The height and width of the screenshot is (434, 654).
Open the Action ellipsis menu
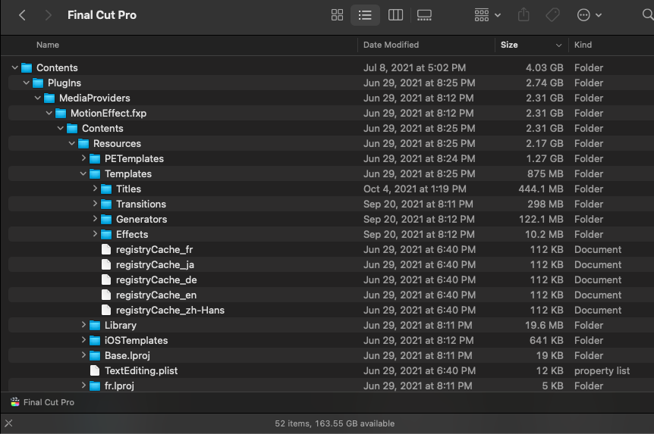point(589,15)
